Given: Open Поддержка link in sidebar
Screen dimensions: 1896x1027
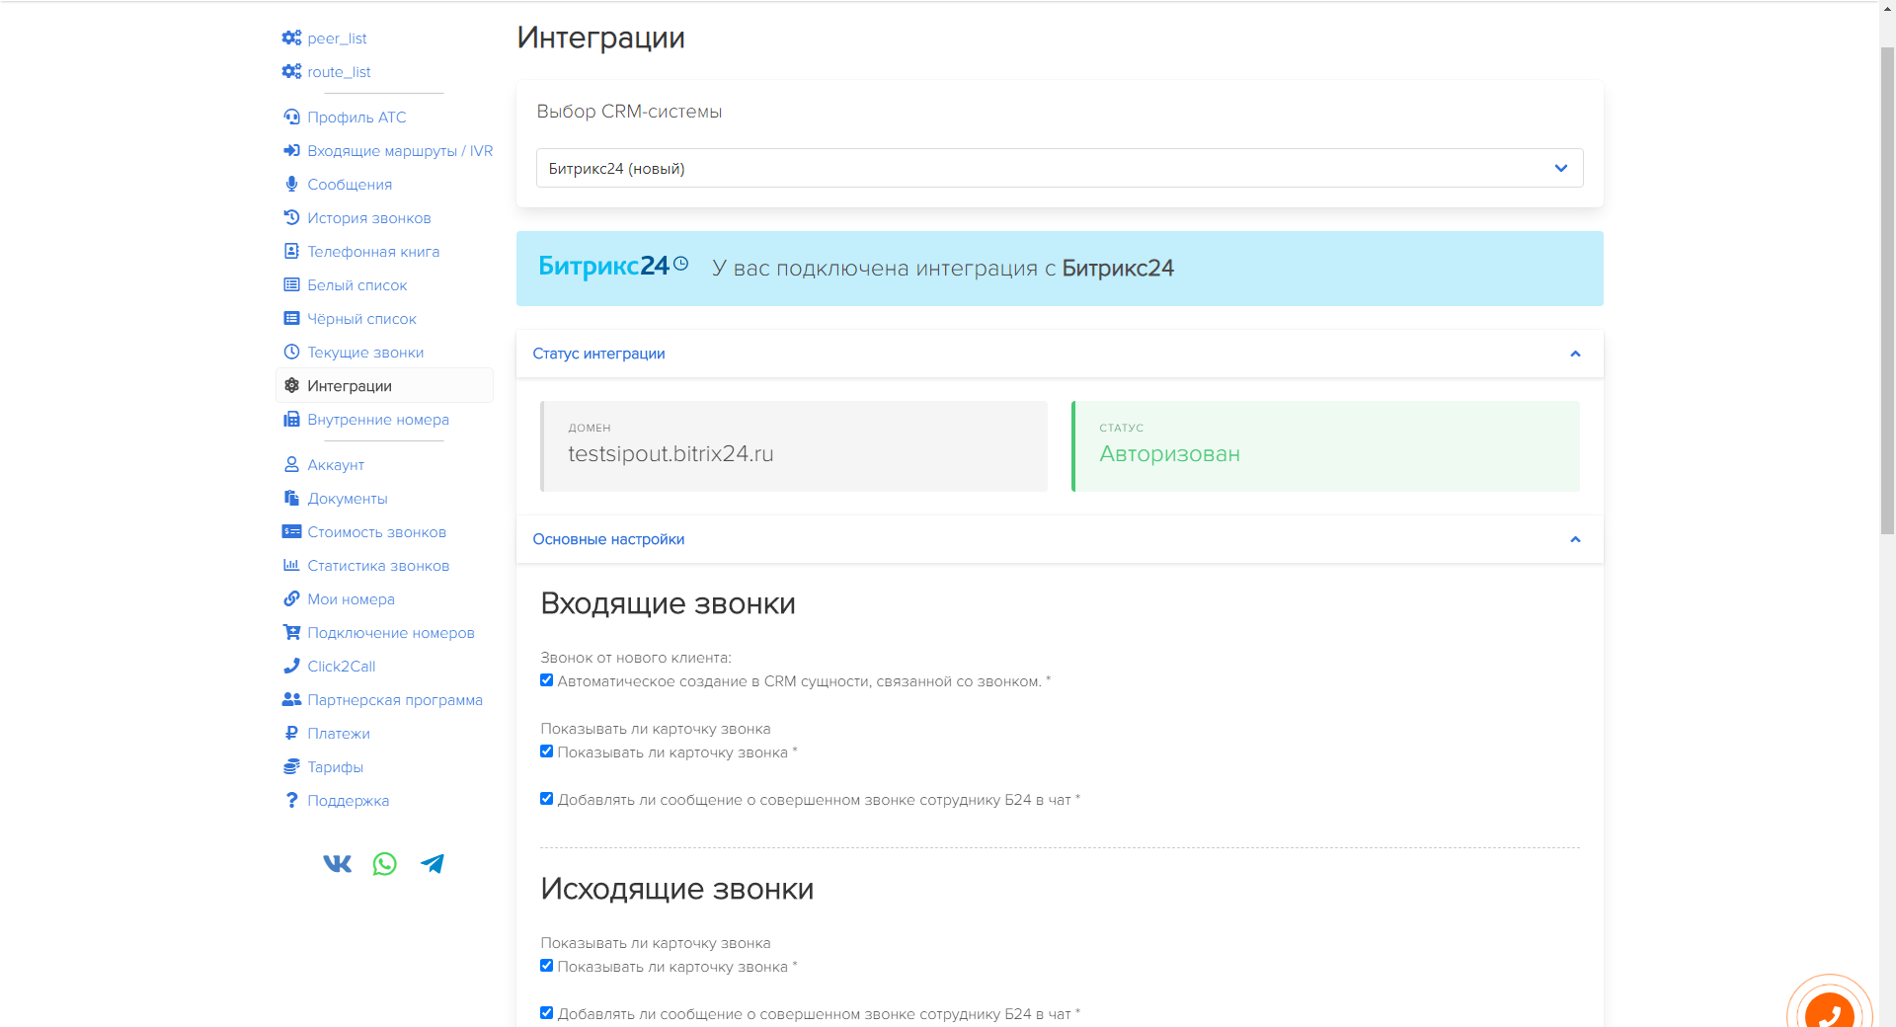Looking at the screenshot, I should [x=348, y=801].
